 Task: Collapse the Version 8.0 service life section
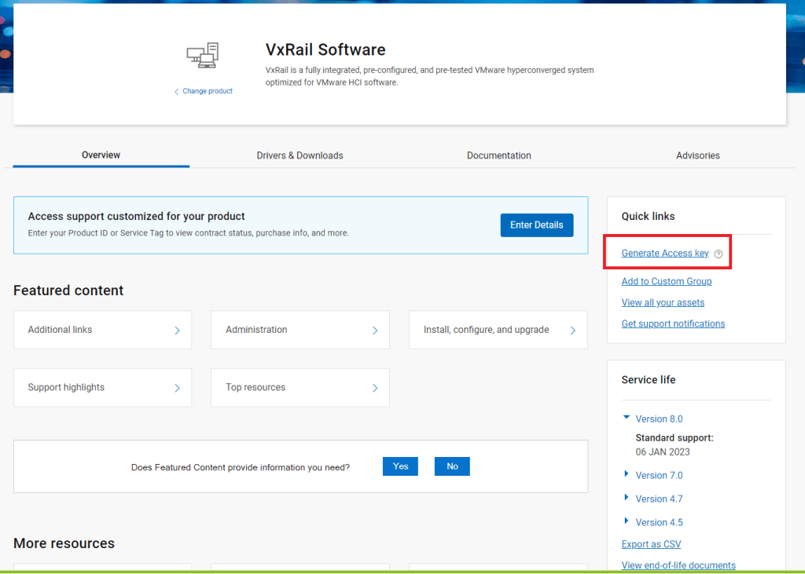627,419
